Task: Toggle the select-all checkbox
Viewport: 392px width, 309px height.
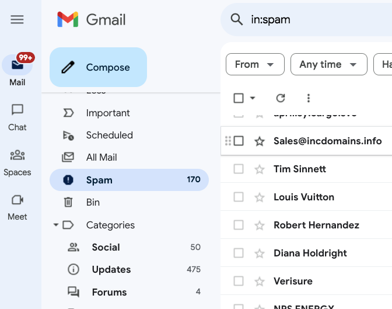Action: pos(239,98)
